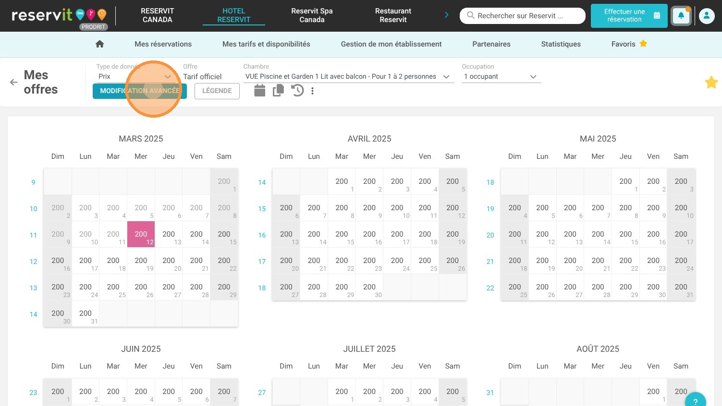Viewport: 722px width, 406px height.
Task: Click the back arrow beside Mes offres
Action: 13,82
